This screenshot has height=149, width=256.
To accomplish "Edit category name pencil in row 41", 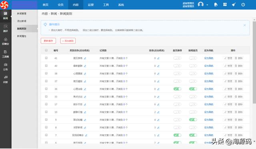I will pyautogui.click(x=85, y=58).
